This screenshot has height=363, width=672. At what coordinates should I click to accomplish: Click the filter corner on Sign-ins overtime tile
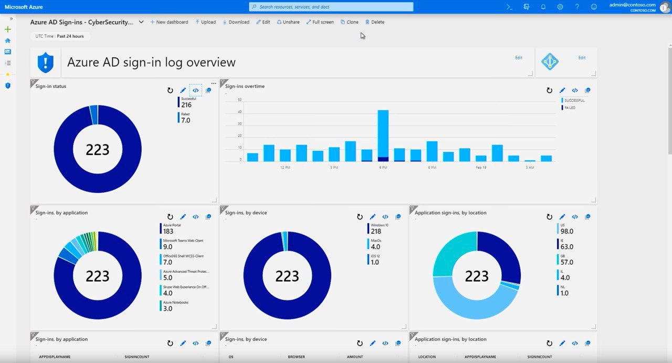coord(223,82)
